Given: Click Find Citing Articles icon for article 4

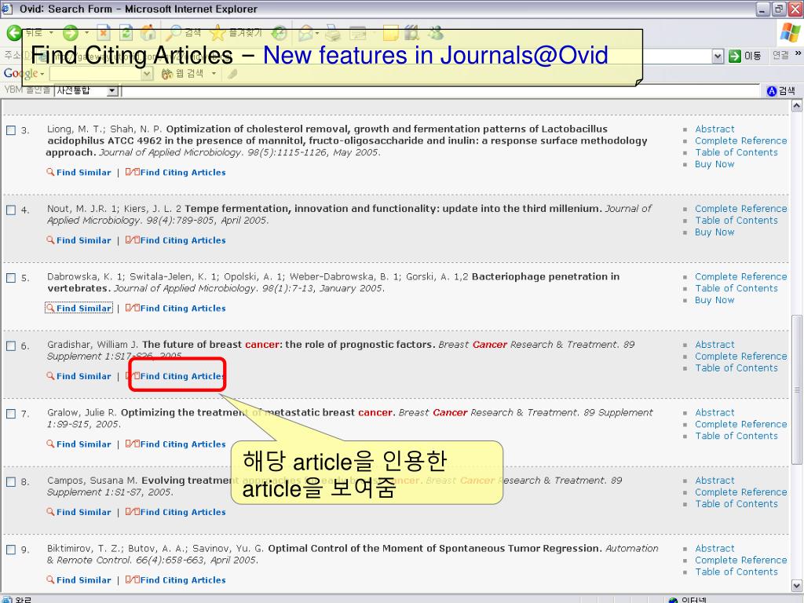Looking at the screenshot, I should coord(132,240).
